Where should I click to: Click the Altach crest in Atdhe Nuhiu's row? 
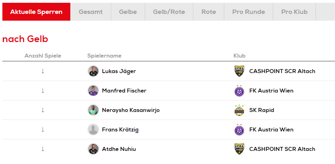[x=239, y=149]
